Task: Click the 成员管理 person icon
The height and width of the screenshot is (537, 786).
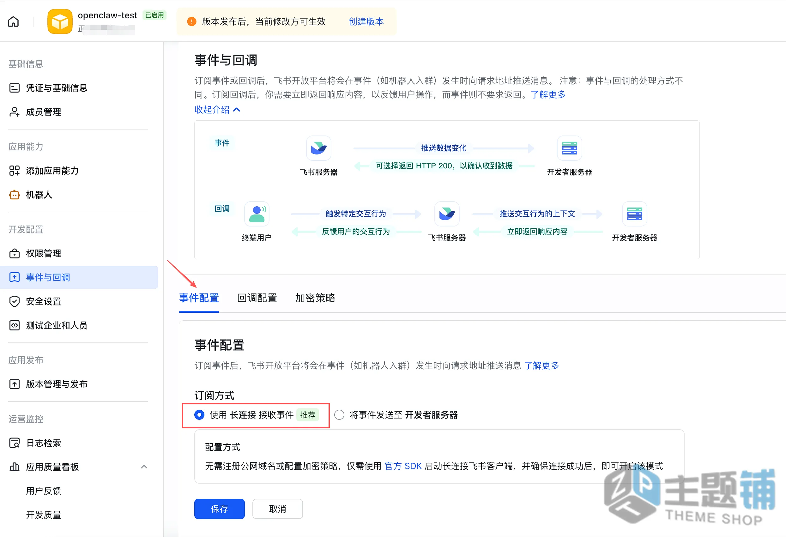Action: 14,112
